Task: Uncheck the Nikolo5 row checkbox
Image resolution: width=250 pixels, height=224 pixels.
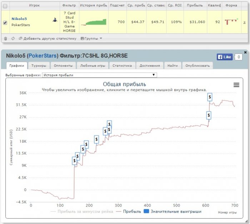Action: [5, 23]
